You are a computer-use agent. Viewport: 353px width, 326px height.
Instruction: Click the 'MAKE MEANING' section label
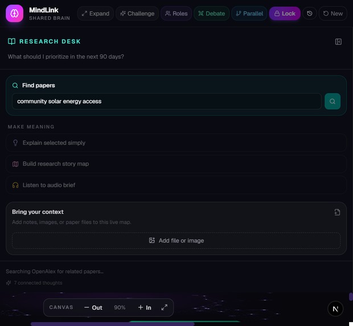31,127
